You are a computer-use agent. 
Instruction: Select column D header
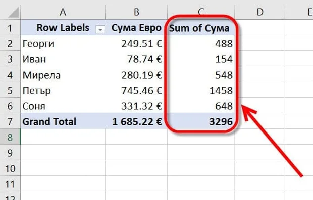click(x=260, y=12)
